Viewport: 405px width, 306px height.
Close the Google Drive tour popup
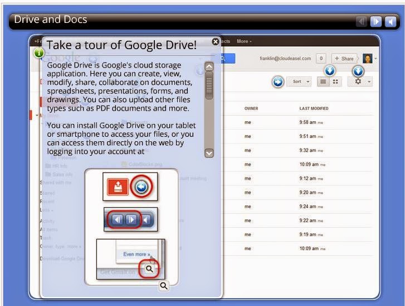(216, 42)
